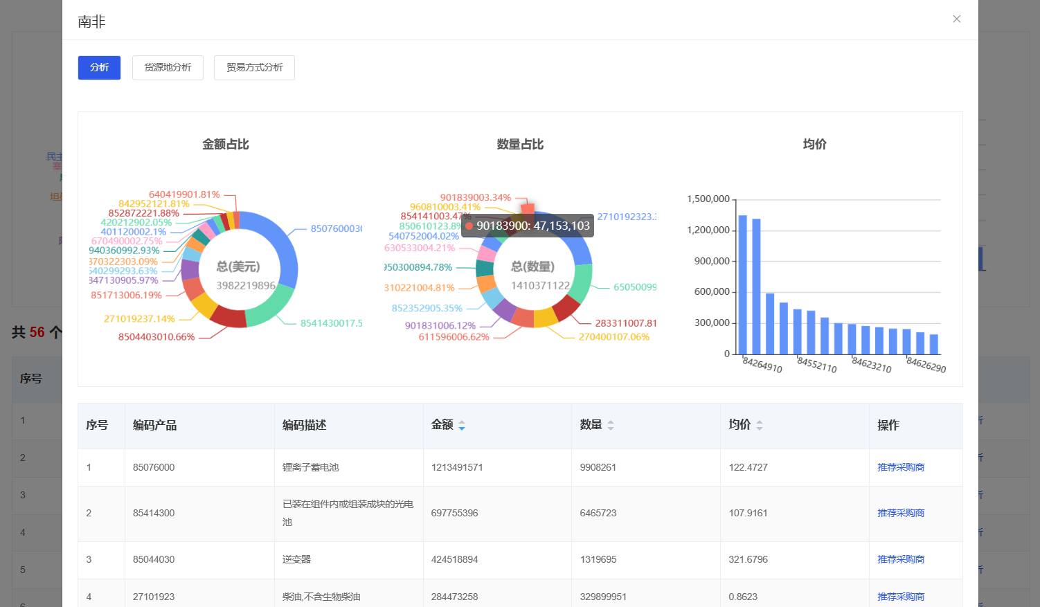Click 推荐采购商 link for 85414300 row
This screenshot has height=607, width=1040.
pyautogui.click(x=901, y=514)
